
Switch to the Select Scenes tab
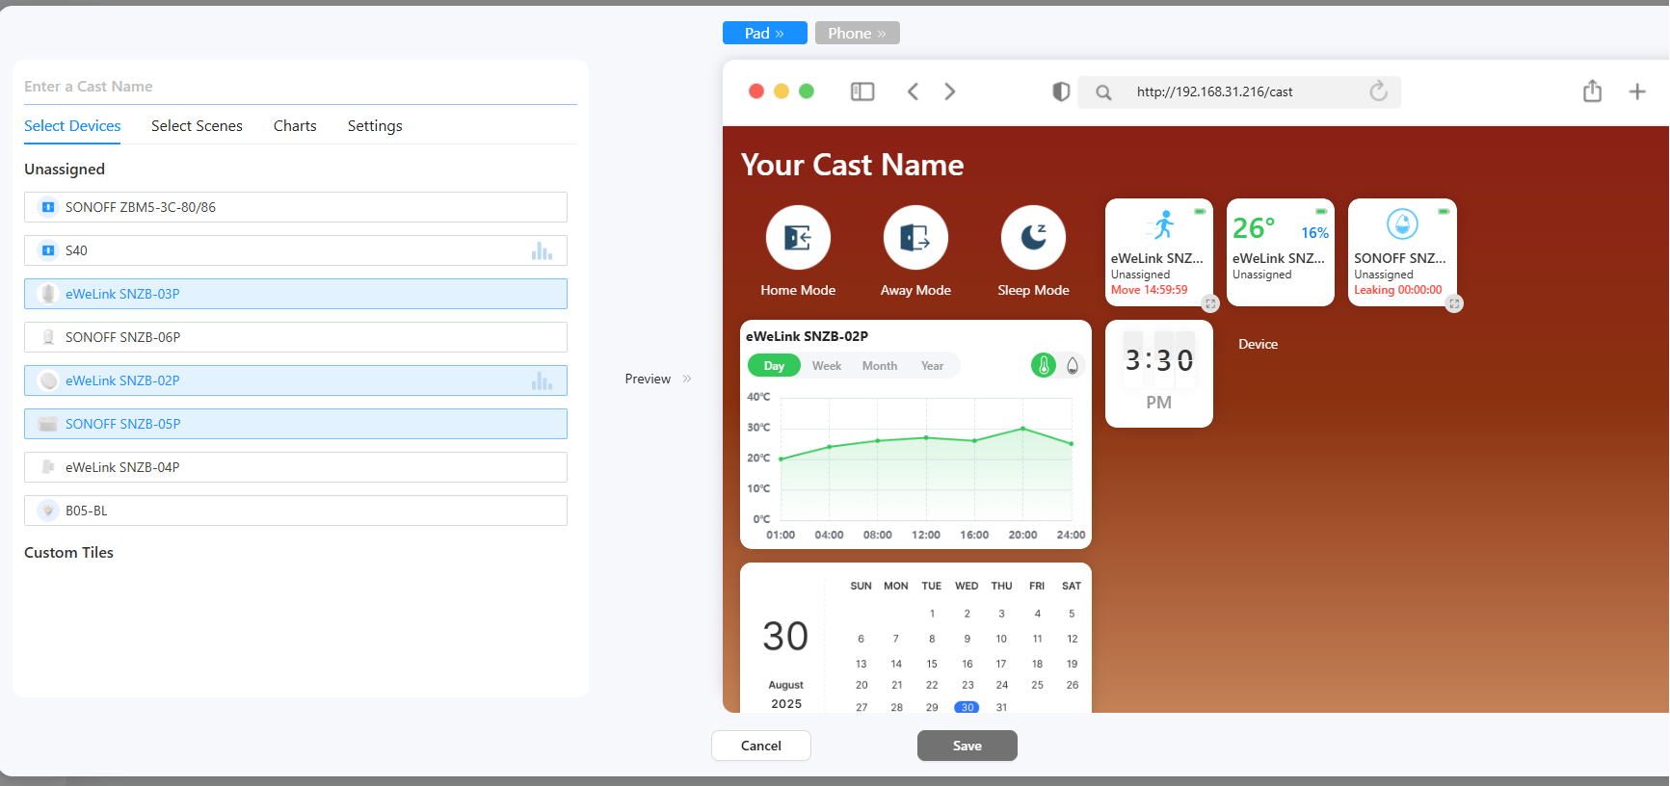tap(197, 126)
